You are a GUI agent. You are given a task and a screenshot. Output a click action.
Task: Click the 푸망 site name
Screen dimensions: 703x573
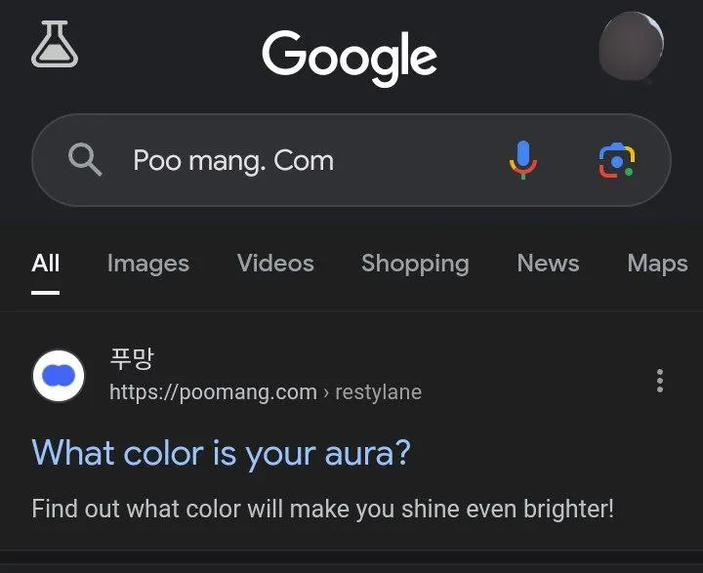[x=132, y=360]
